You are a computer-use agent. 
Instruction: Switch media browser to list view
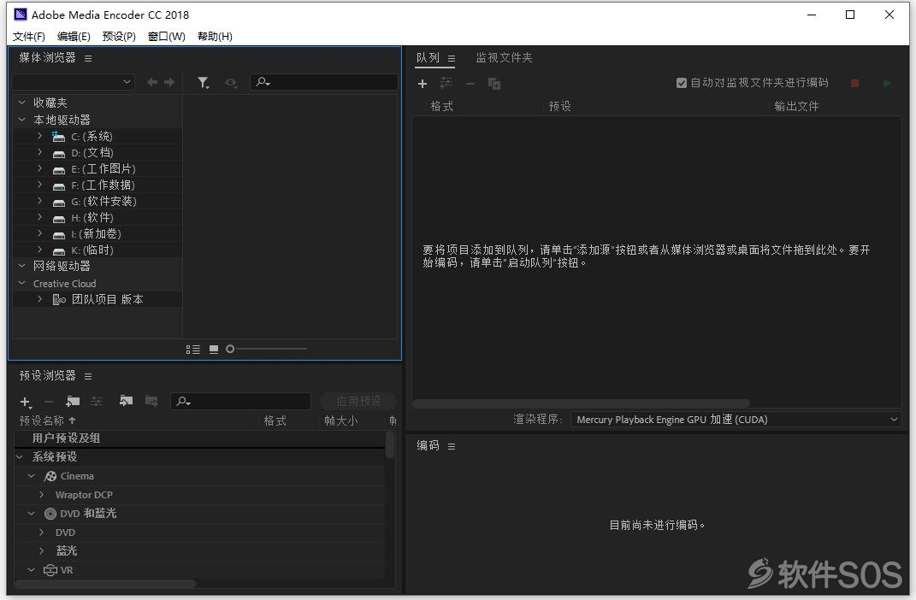coord(192,349)
